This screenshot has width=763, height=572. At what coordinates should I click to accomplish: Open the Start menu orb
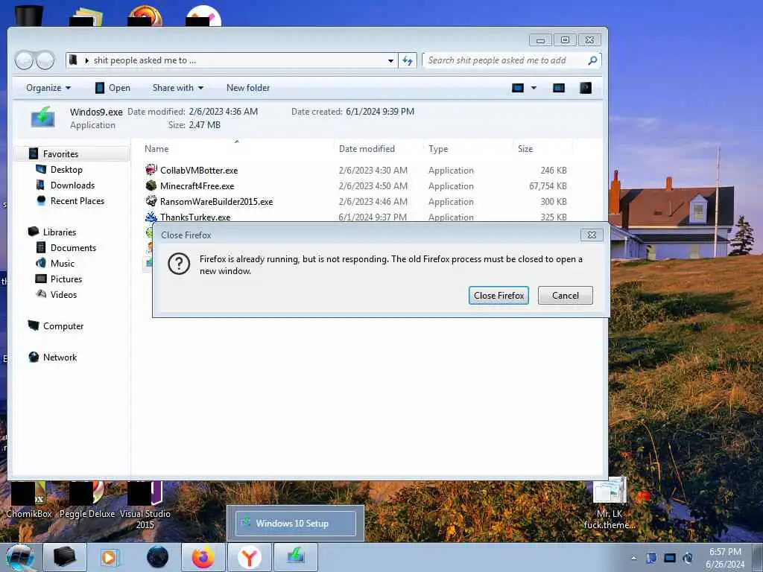click(20, 557)
